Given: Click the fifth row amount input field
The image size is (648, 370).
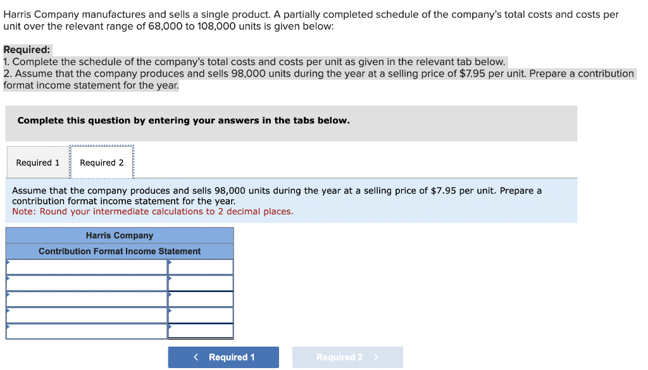Looking at the screenshot, I should [201, 330].
